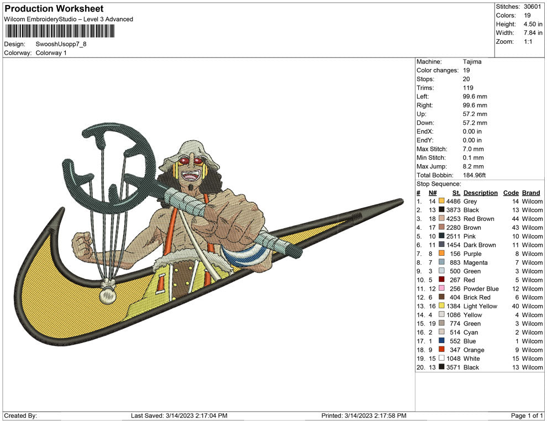Screen dimensions: 547x421
Task: Click the Zoom value '1:1'
Action: [x=528, y=41]
